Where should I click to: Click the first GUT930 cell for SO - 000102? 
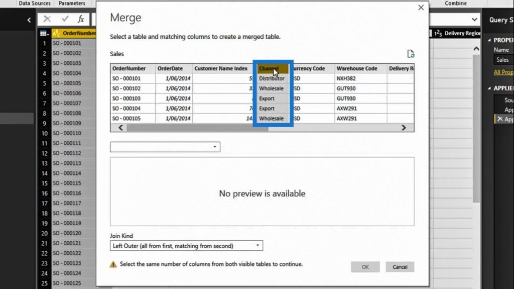coord(360,88)
